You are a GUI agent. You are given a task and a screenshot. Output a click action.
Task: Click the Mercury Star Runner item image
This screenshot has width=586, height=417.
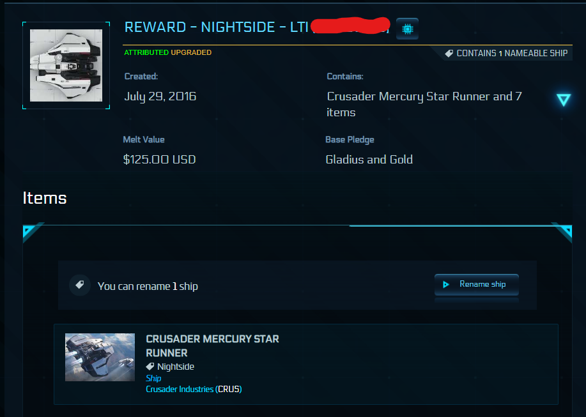click(100, 357)
